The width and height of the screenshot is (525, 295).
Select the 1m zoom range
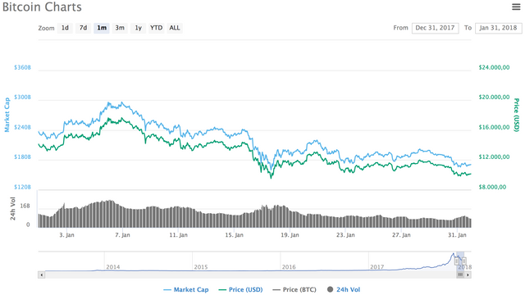coord(102,28)
